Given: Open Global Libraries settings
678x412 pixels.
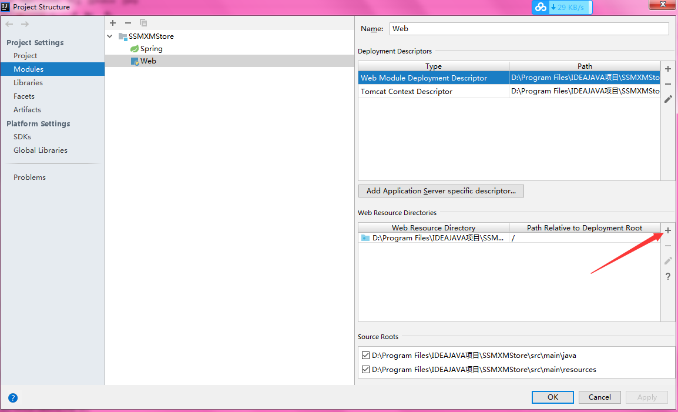Looking at the screenshot, I should pos(40,150).
